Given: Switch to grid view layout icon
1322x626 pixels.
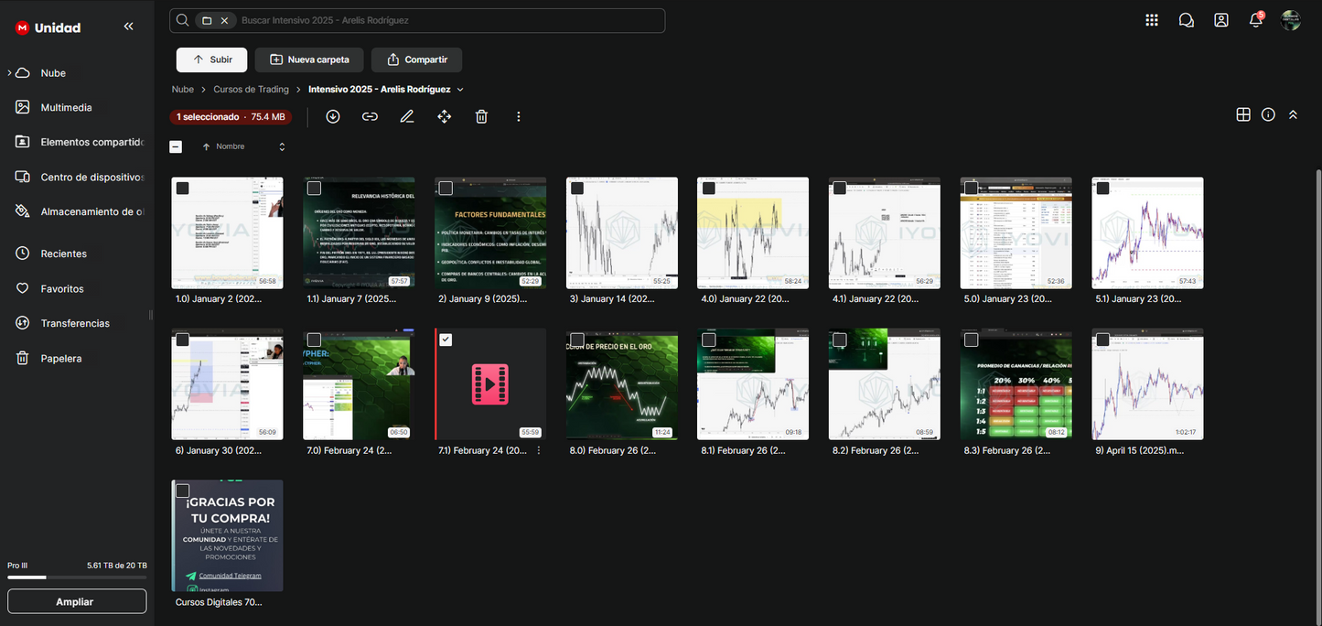Looking at the screenshot, I should (x=1243, y=114).
